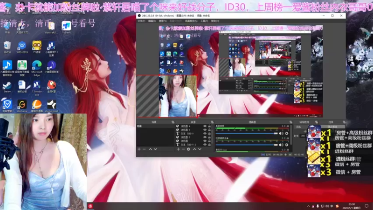Open the 文件(F) menu in OBS

tap(141, 21)
